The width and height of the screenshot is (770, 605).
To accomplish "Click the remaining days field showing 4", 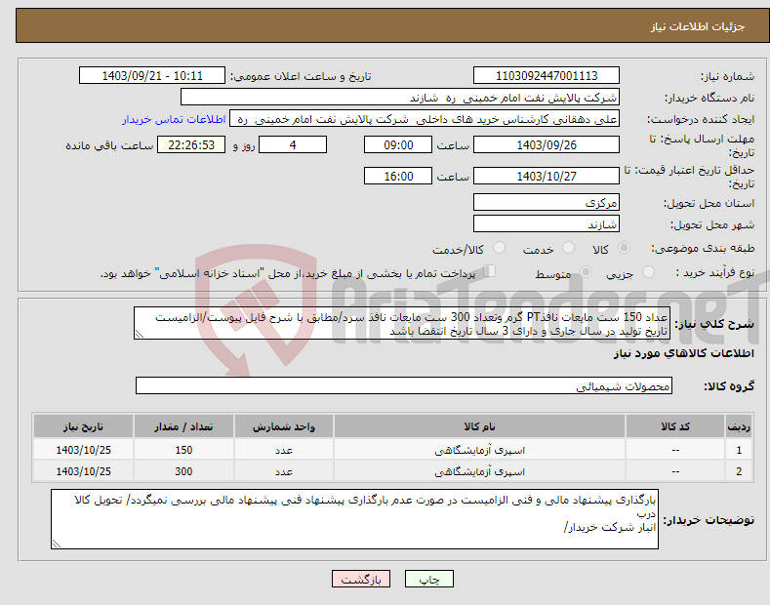I will (293, 144).
